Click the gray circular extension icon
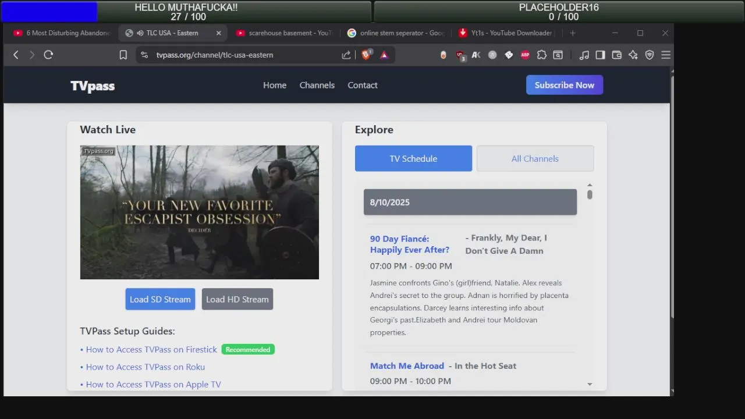This screenshot has width=745, height=419. click(492, 55)
